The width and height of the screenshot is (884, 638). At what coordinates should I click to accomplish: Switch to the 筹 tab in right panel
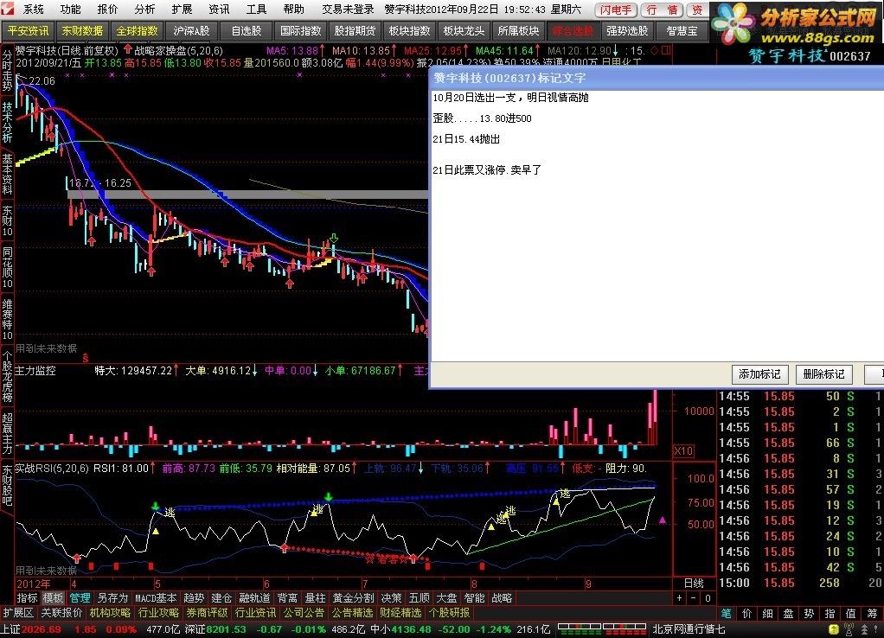coord(872,613)
